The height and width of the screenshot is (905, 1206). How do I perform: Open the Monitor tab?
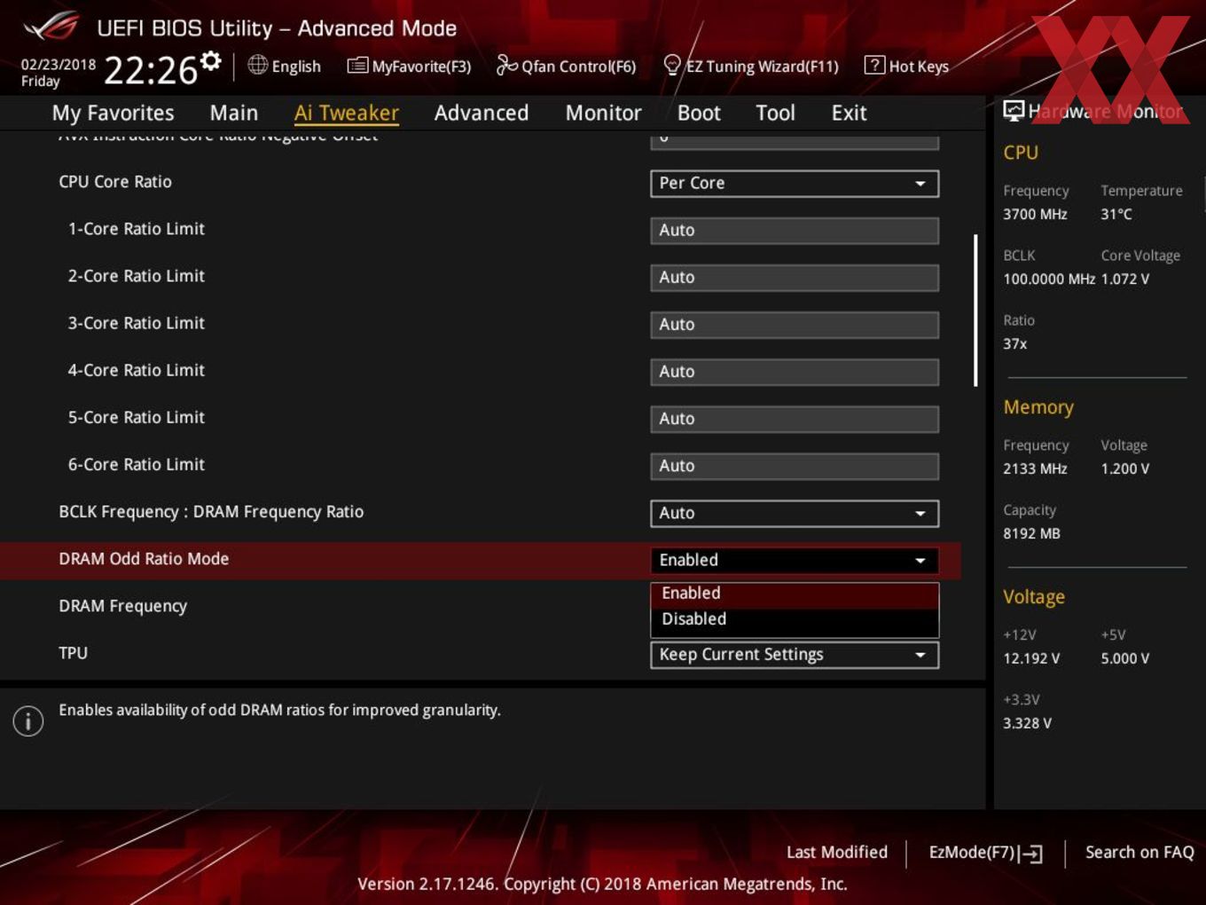click(x=603, y=113)
